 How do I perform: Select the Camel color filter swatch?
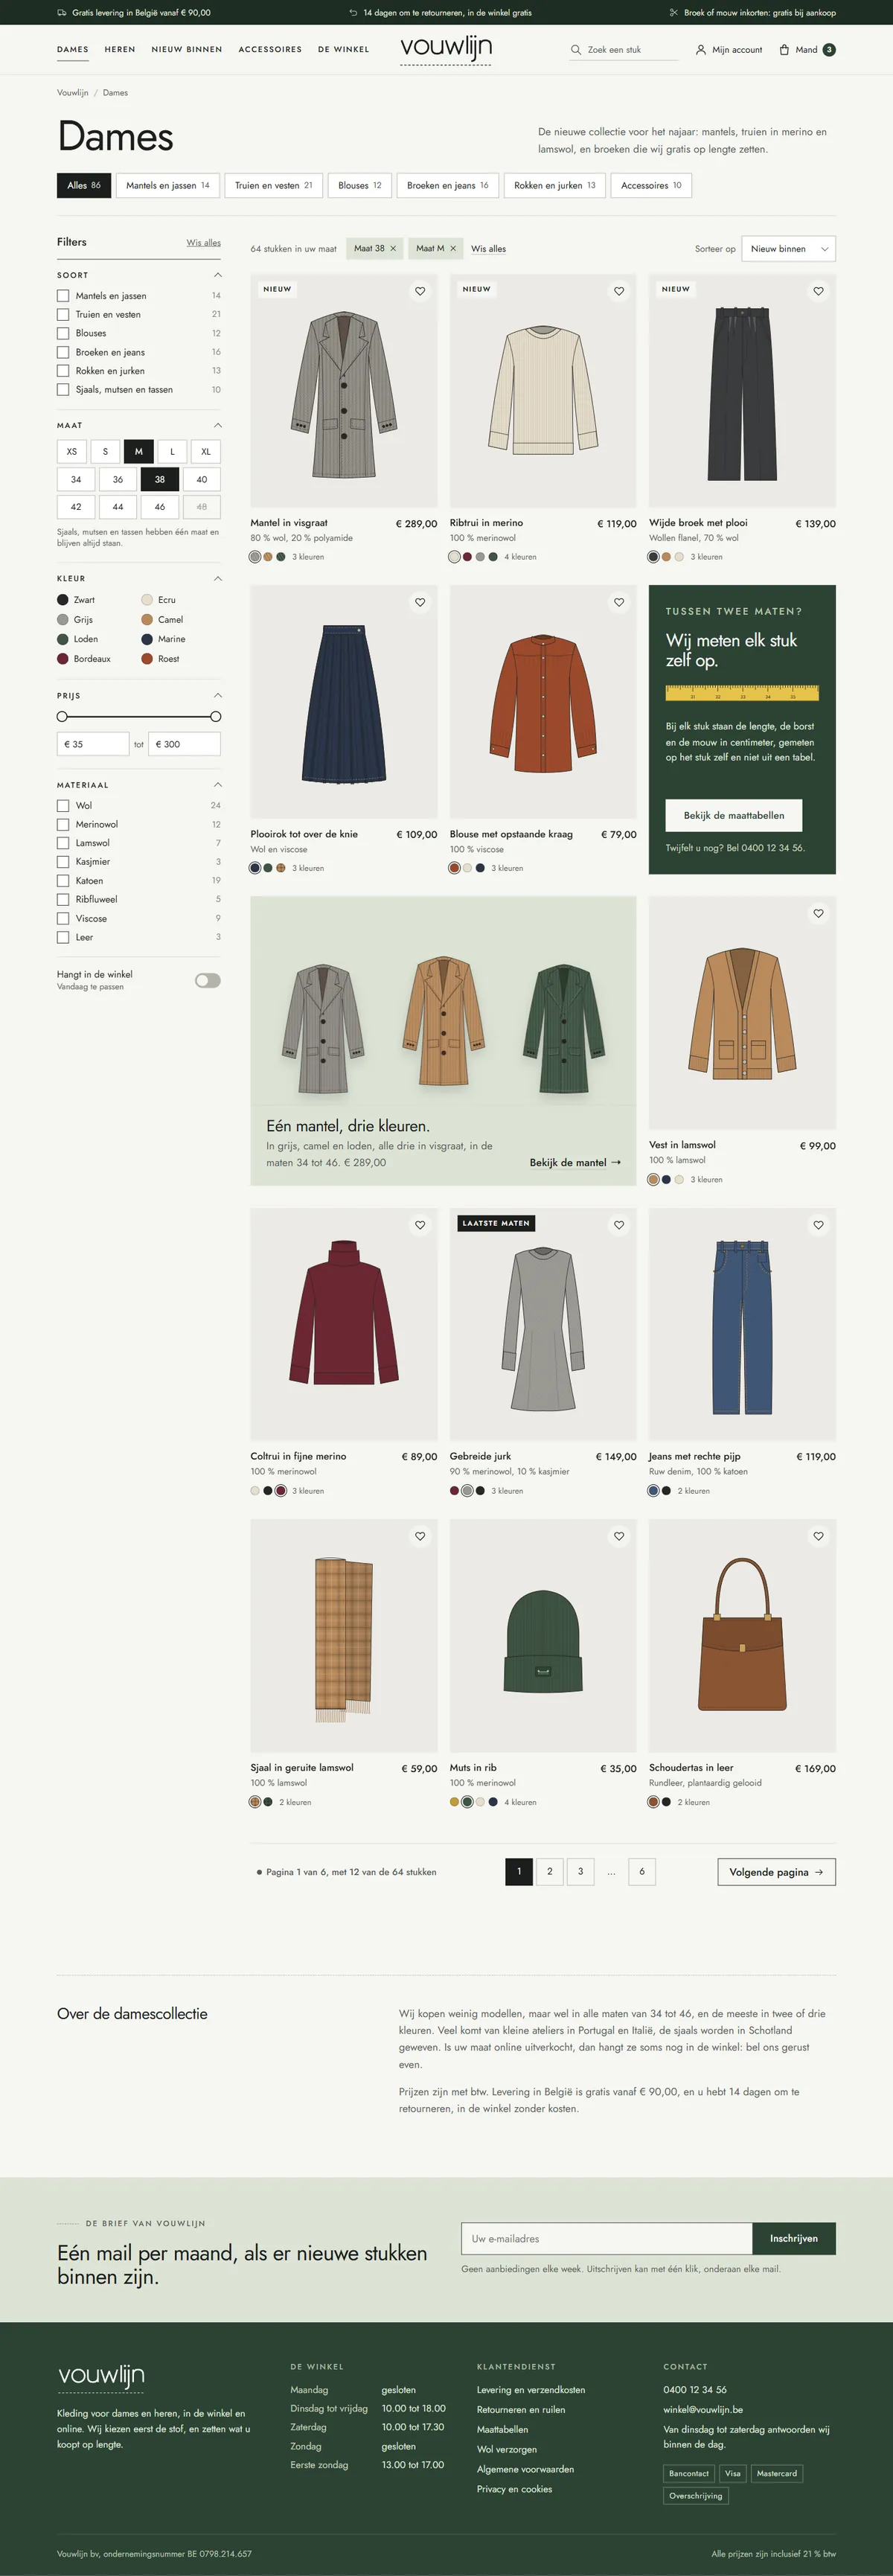(x=147, y=620)
